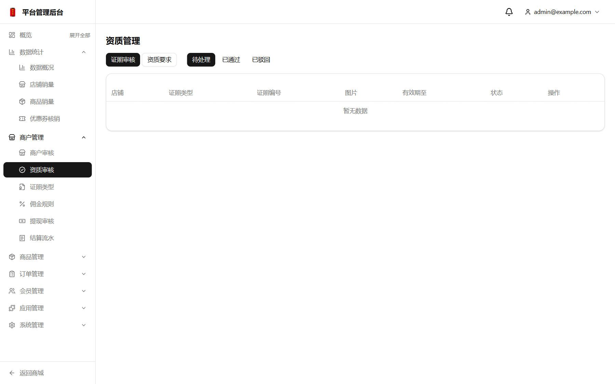
Task: Click the 证照编号 column header
Action: 269,93
